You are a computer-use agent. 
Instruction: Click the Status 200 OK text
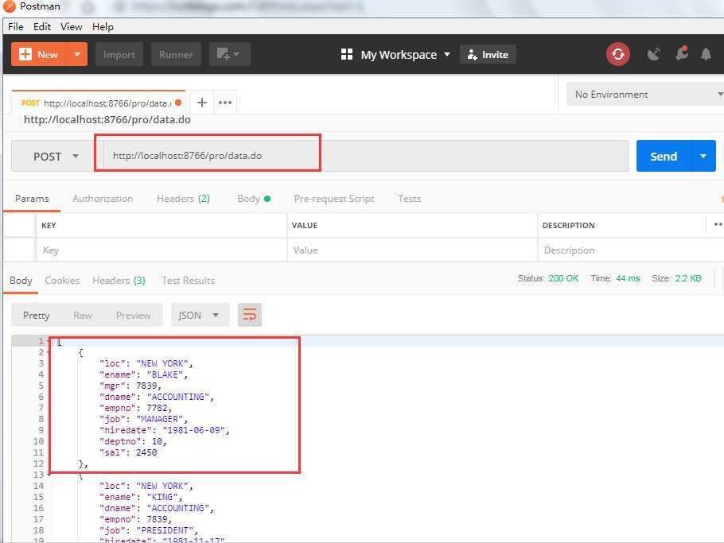point(548,278)
